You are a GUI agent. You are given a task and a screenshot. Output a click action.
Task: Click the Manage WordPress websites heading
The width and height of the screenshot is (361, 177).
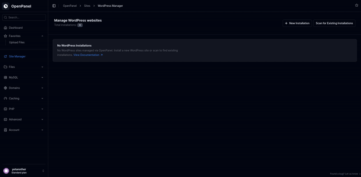click(x=78, y=20)
